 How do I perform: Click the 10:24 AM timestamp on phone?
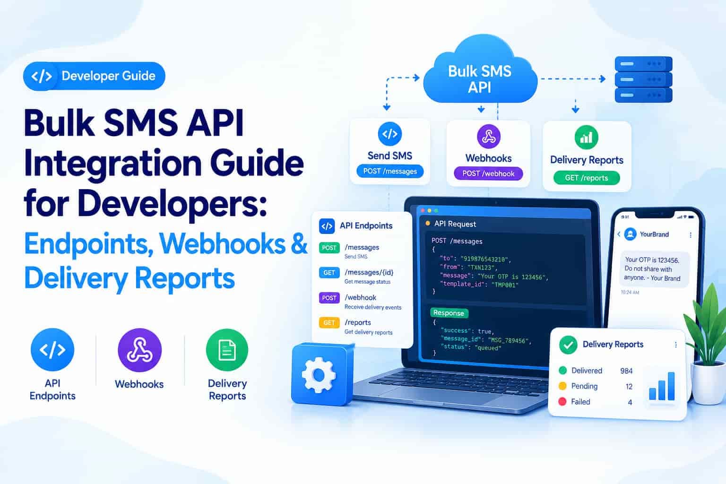point(630,293)
